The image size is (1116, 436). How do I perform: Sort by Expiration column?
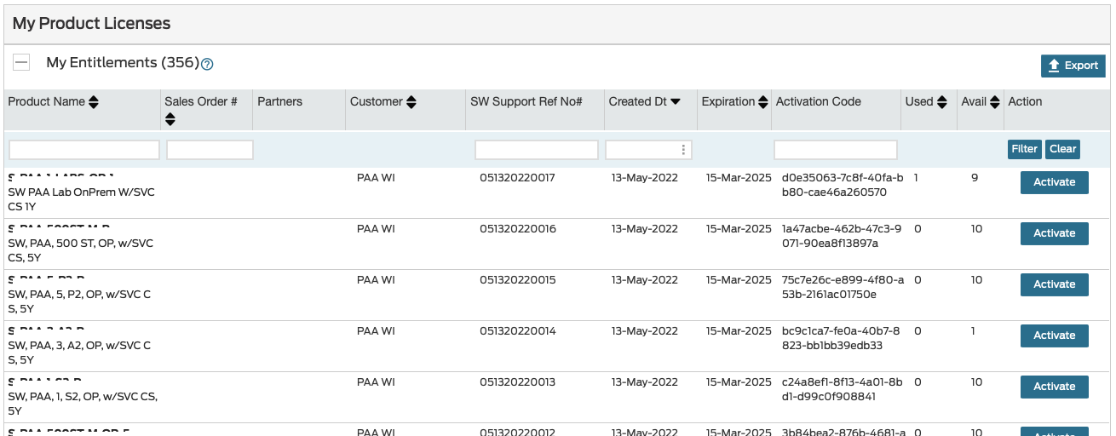[x=763, y=102]
